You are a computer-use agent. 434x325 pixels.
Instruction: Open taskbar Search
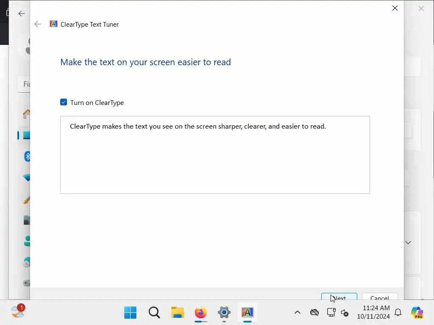(x=154, y=313)
